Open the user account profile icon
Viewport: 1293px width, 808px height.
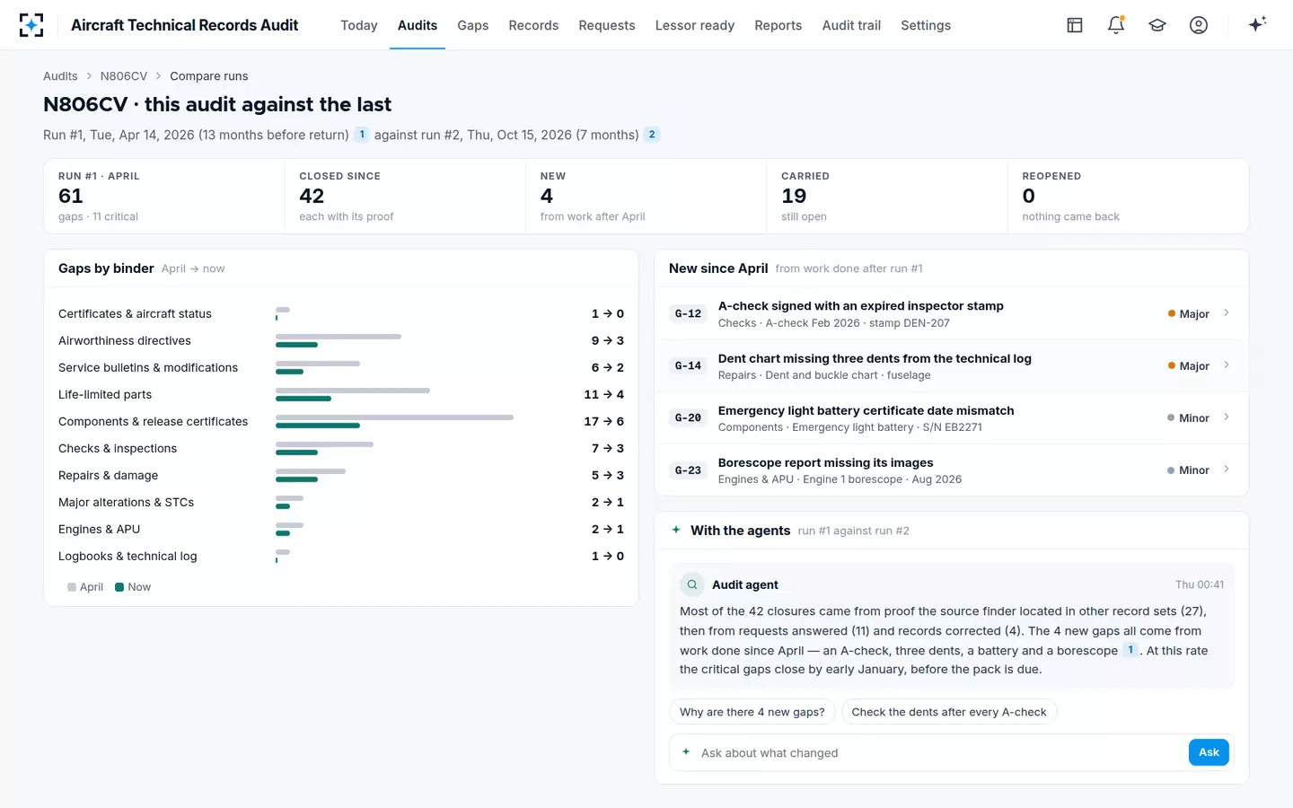coord(1199,25)
